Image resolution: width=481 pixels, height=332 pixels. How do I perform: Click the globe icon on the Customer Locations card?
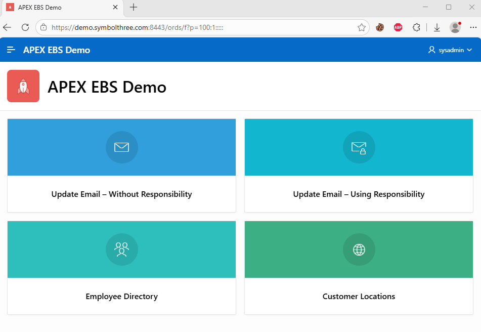[359, 250]
